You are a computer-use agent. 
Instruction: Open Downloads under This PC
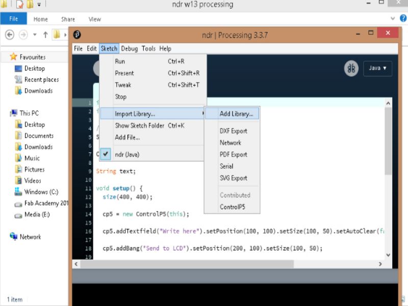point(34,147)
